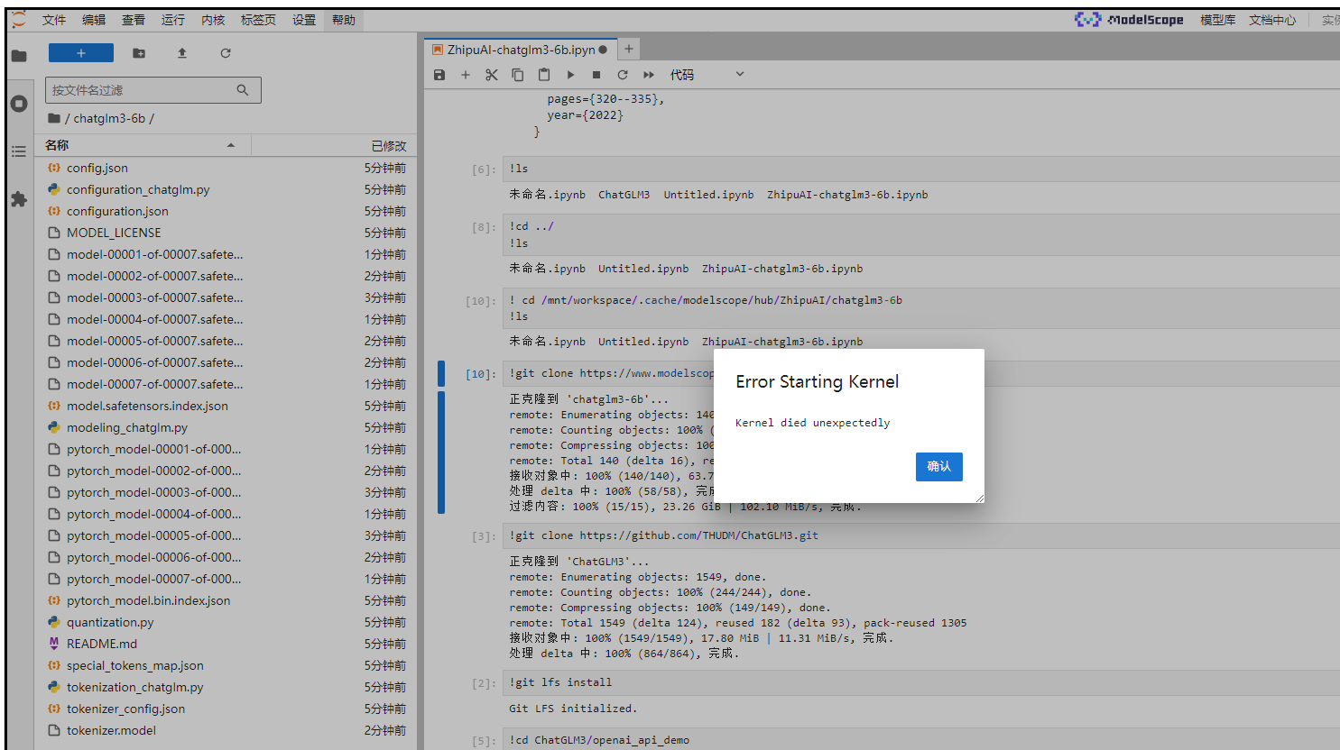Click the !cd ChatGLM3/openai_api_demo cell
Screen dimensions: 1340x750
tap(921, 739)
